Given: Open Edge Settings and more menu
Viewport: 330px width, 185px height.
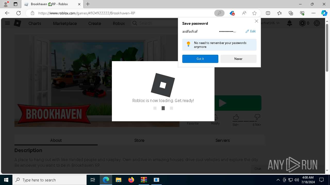Looking at the screenshot, I should pos(313,13).
